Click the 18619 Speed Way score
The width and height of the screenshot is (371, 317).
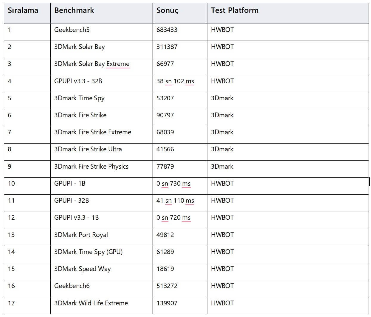[165, 269]
